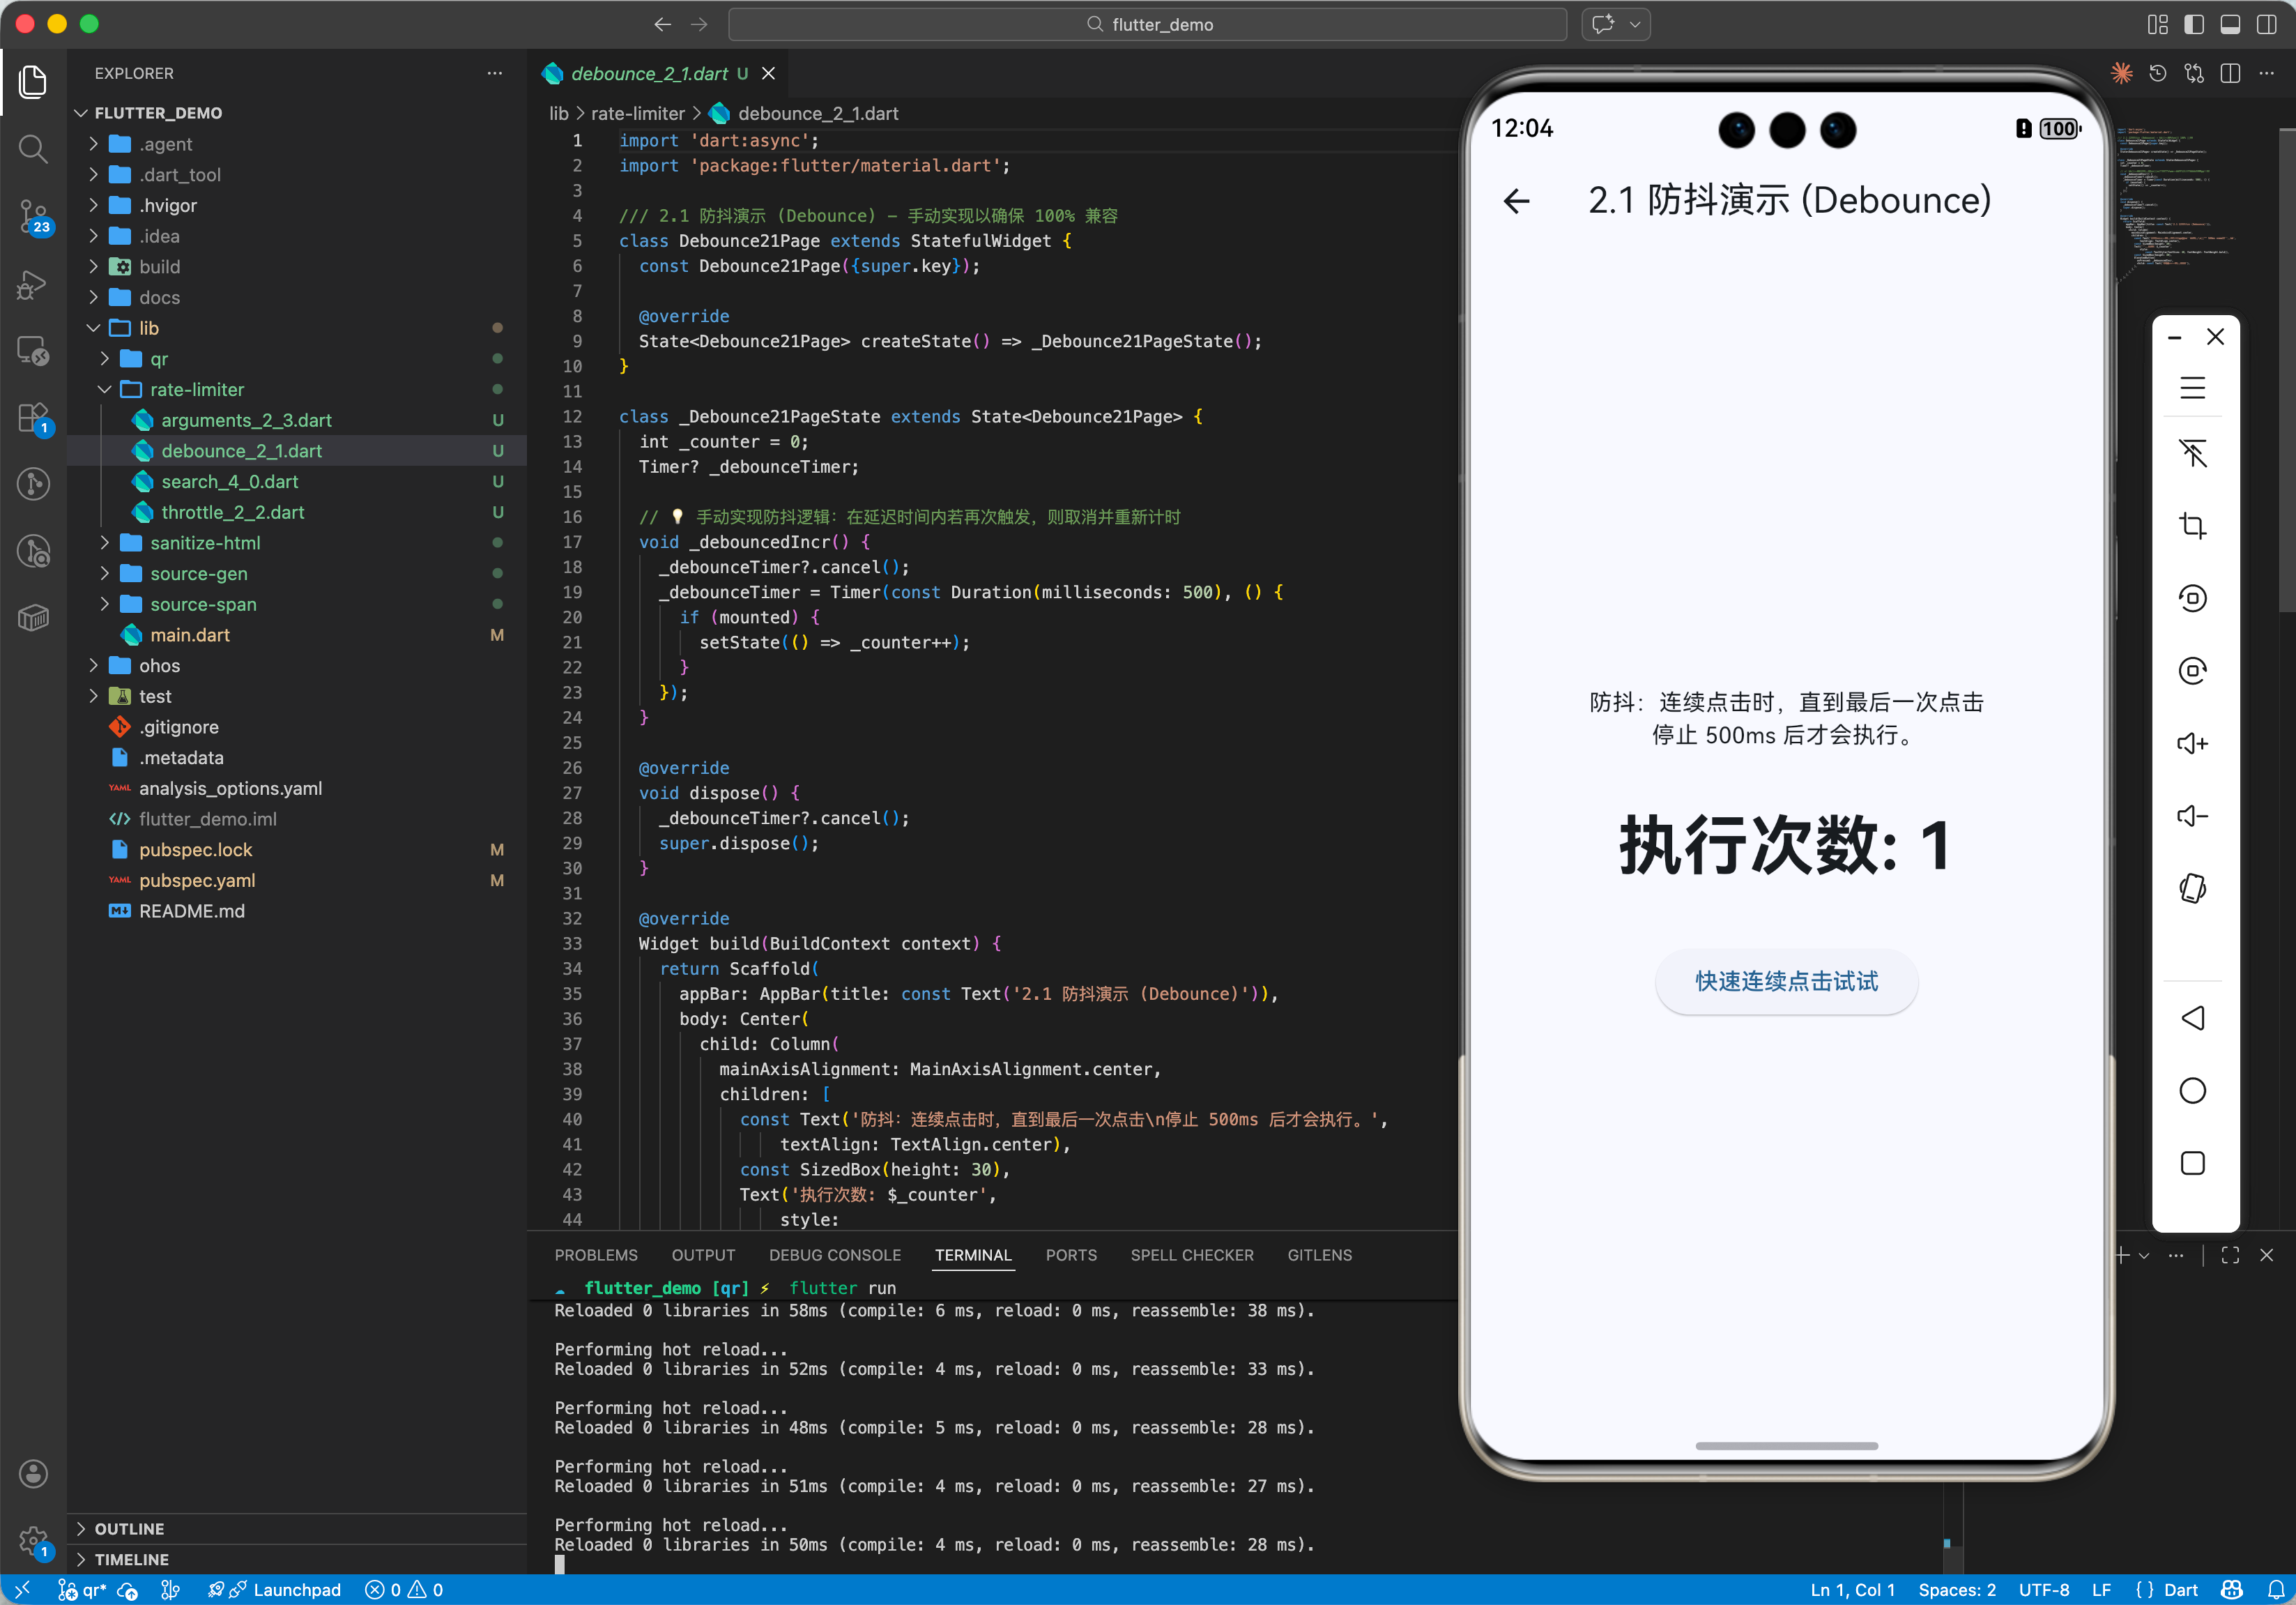Toggle the bottom panel visibility

(2230, 24)
